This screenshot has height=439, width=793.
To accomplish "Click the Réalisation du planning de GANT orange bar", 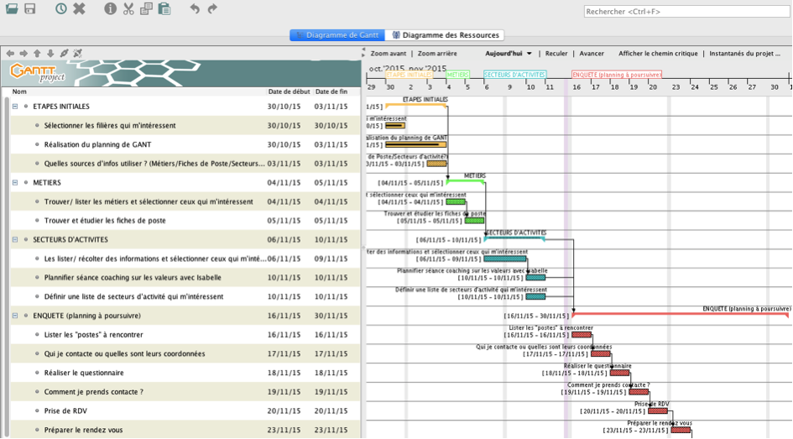I will coord(415,145).
